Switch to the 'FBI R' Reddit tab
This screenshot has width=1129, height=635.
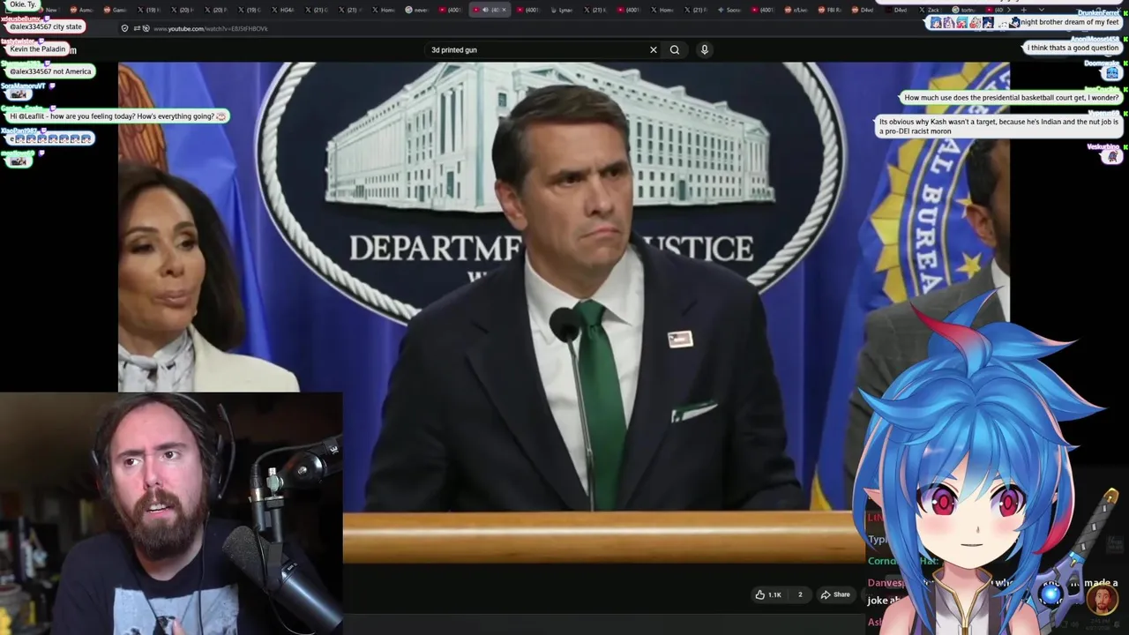point(829,10)
